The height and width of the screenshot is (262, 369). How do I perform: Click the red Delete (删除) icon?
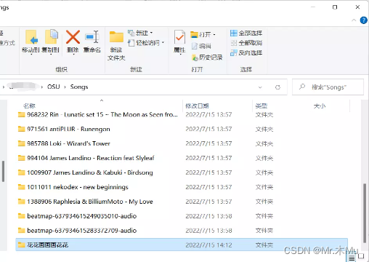[73, 37]
